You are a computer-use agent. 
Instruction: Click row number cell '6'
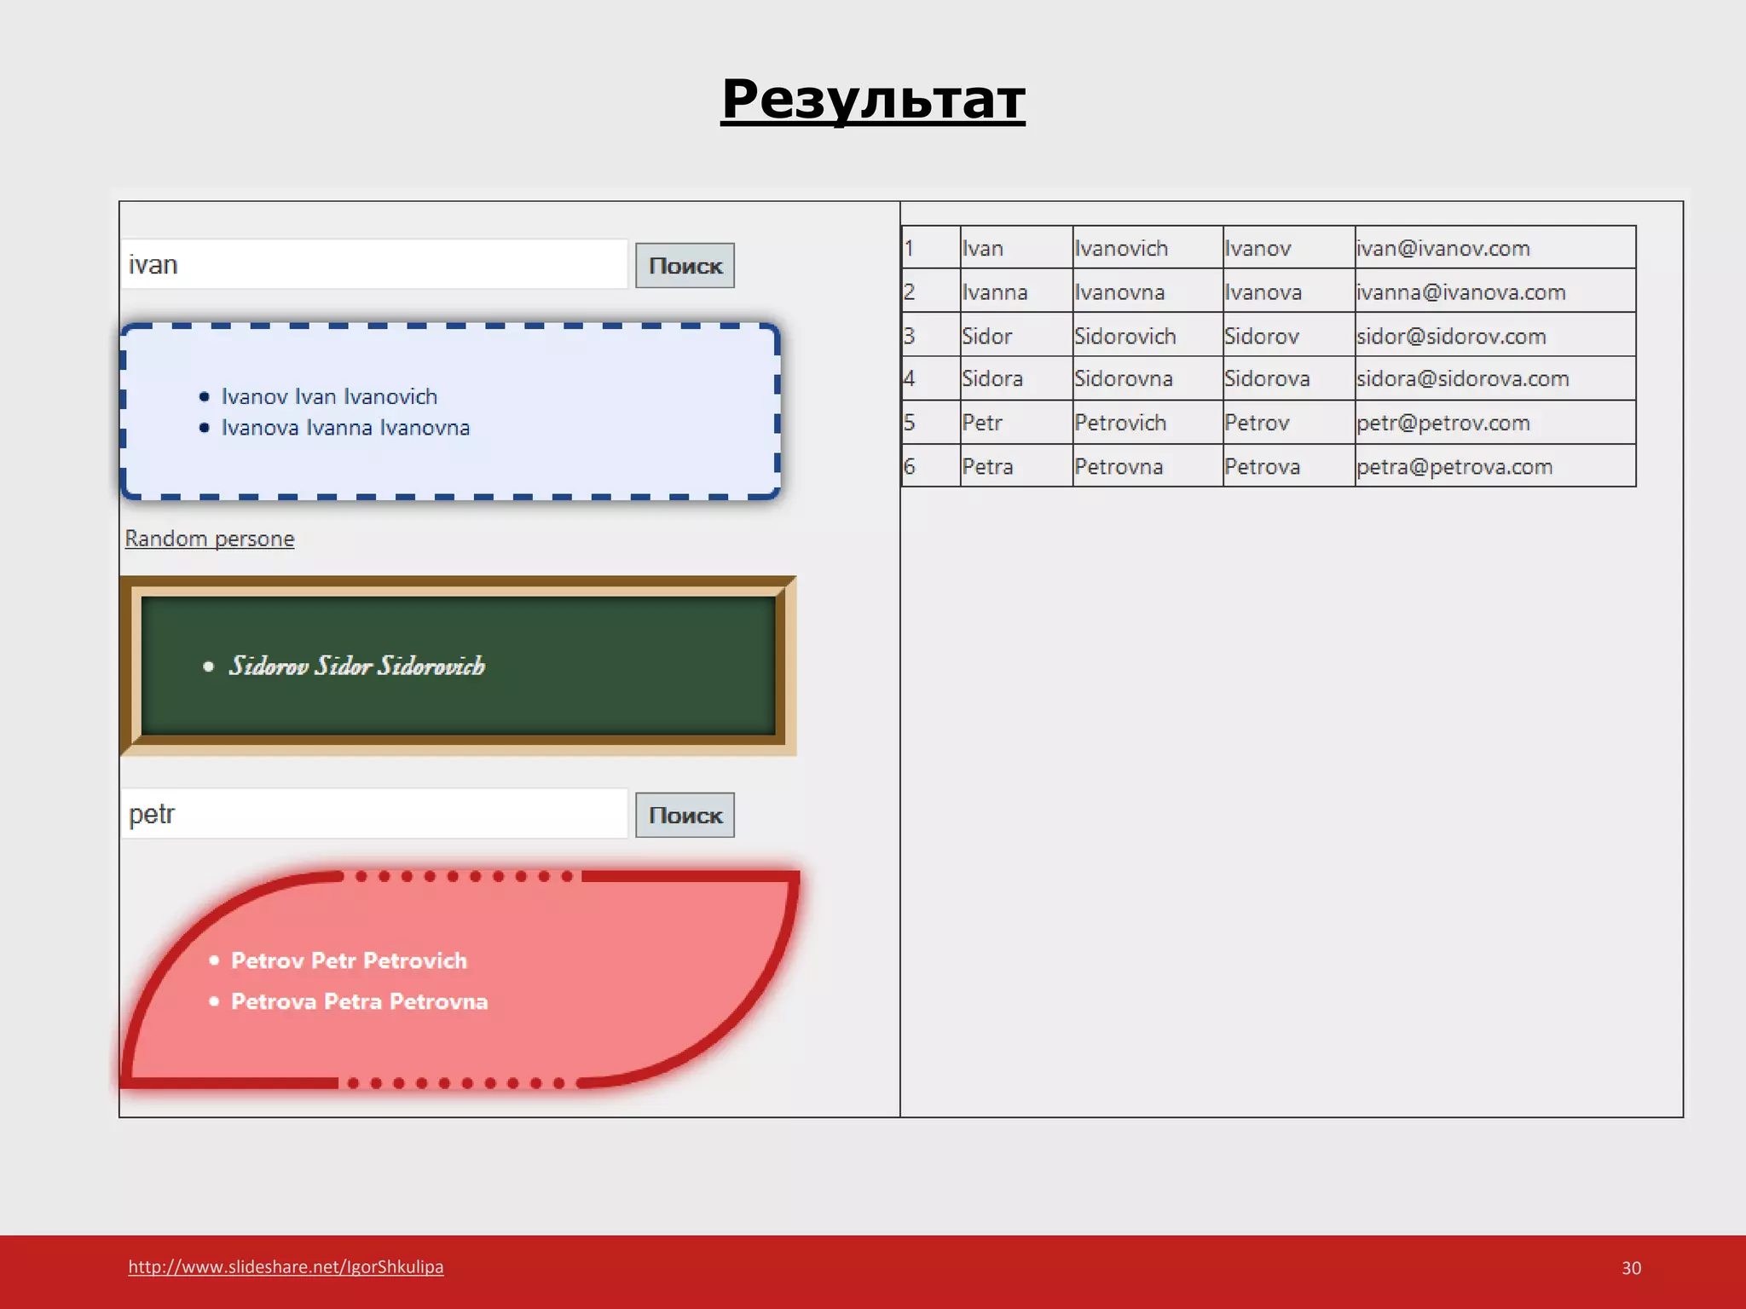click(931, 465)
